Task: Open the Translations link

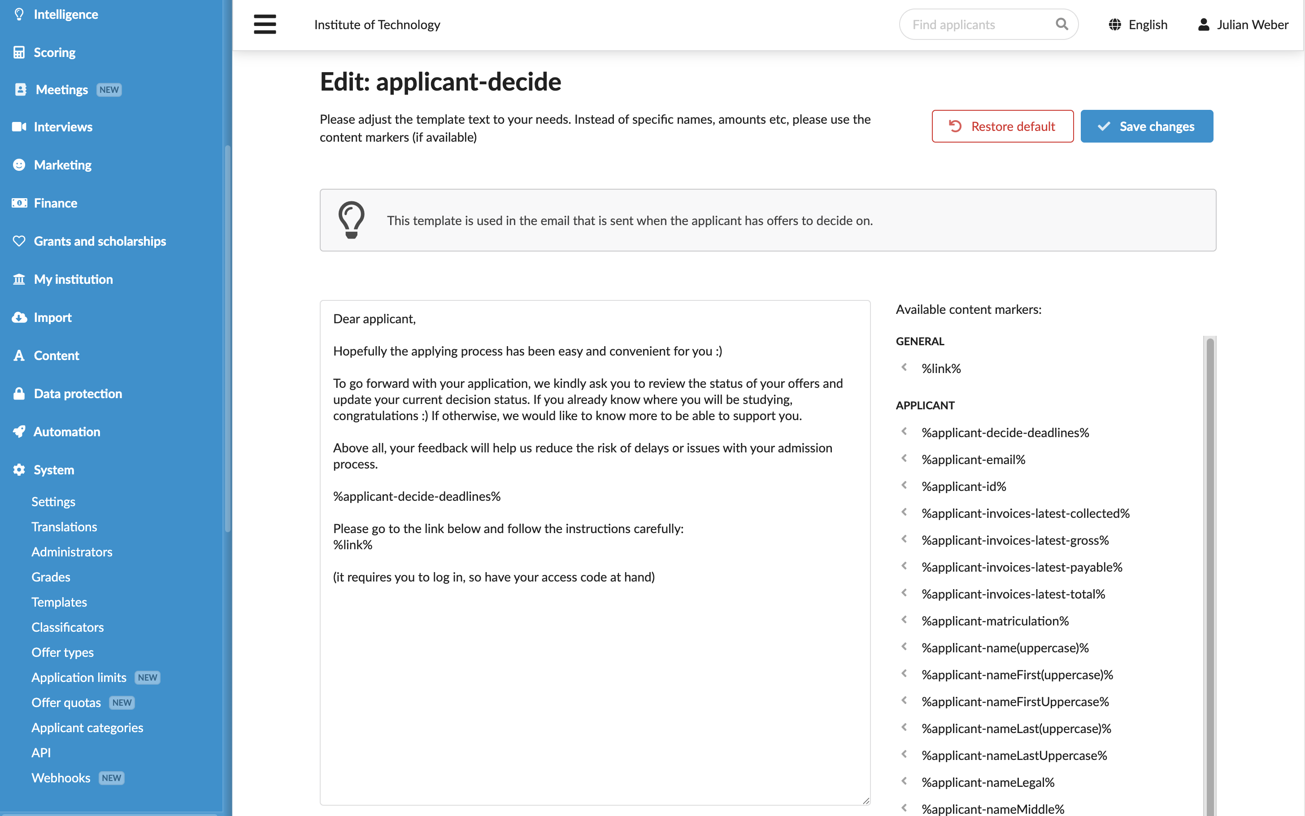Action: pyautogui.click(x=64, y=527)
